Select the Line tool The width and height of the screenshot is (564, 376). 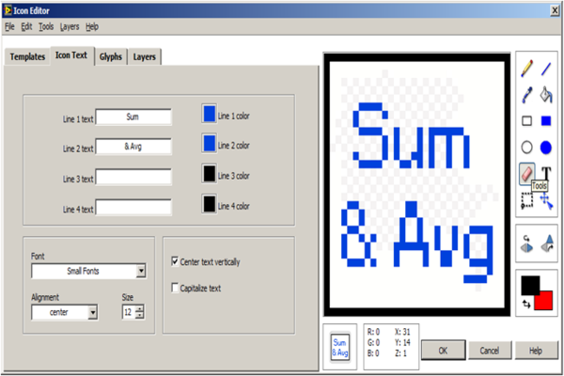546,69
